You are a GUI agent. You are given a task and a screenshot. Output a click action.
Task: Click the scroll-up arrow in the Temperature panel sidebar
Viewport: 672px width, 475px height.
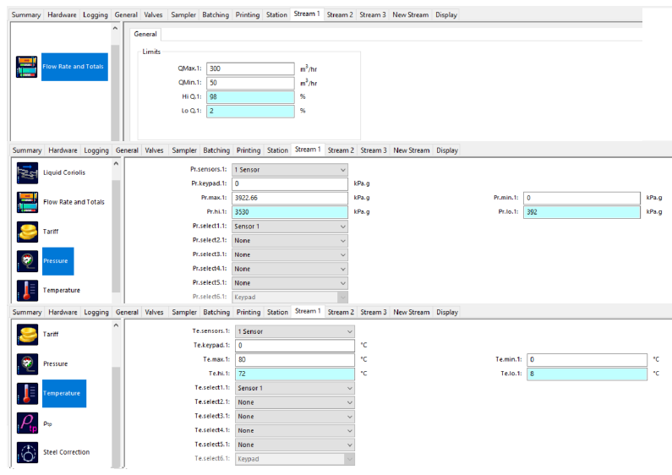[x=116, y=325]
